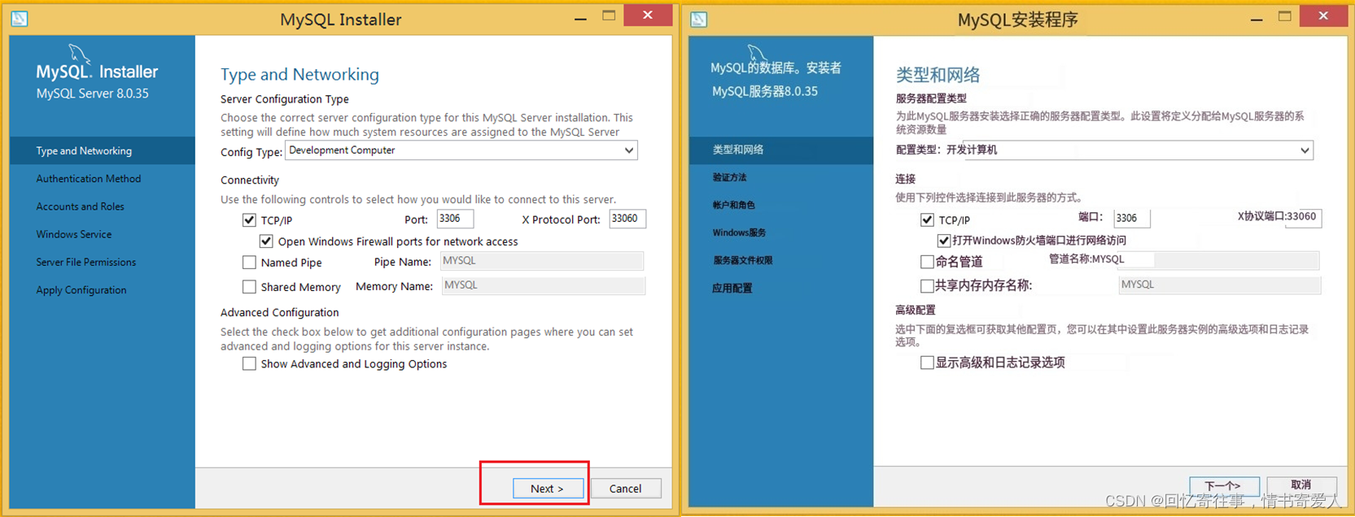Click the MySQL dolphin logo in English installer
This screenshot has width=1355, height=517.
tap(79, 54)
